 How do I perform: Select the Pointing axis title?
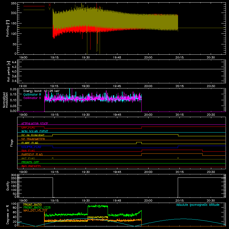point(8,28)
